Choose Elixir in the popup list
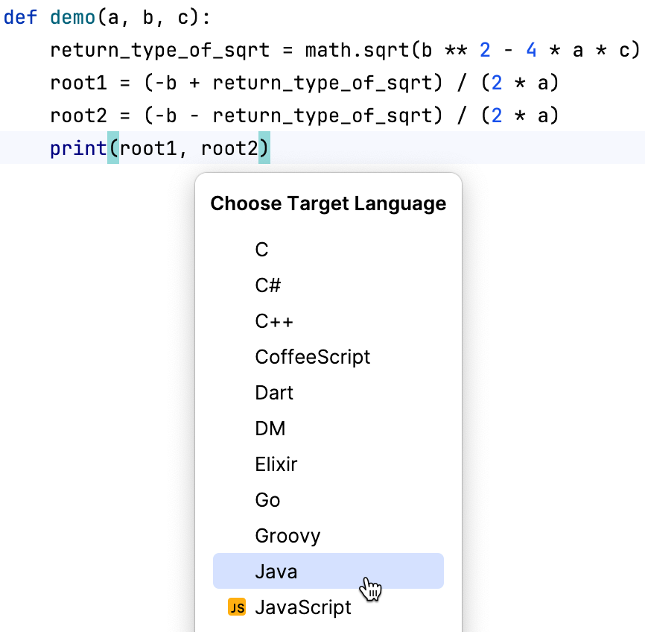 [276, 464]
